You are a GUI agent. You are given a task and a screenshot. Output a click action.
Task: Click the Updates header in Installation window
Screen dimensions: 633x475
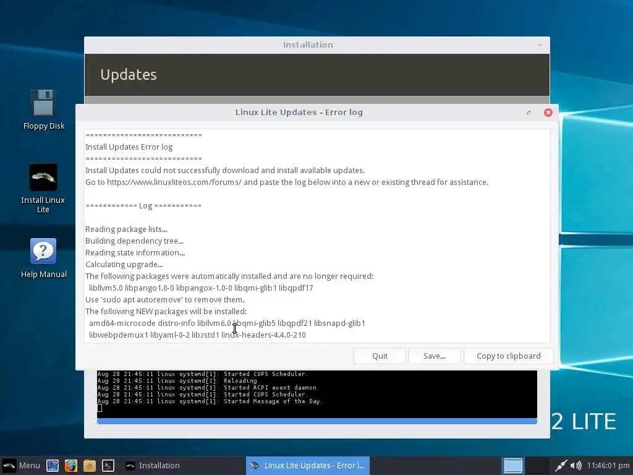coord(129,75)
